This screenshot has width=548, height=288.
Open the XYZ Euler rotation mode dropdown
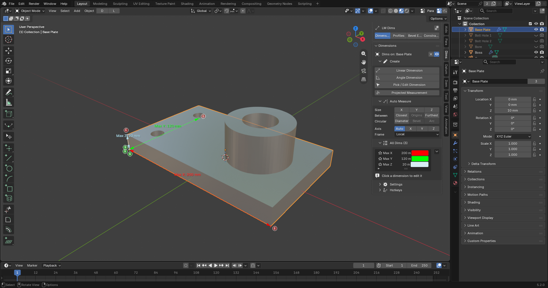[513, 136]
